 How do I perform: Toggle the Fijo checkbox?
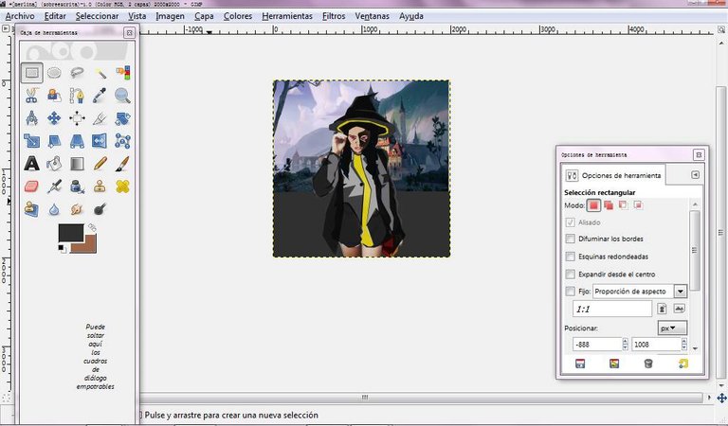pyautogui.click(x=570, y=292)
